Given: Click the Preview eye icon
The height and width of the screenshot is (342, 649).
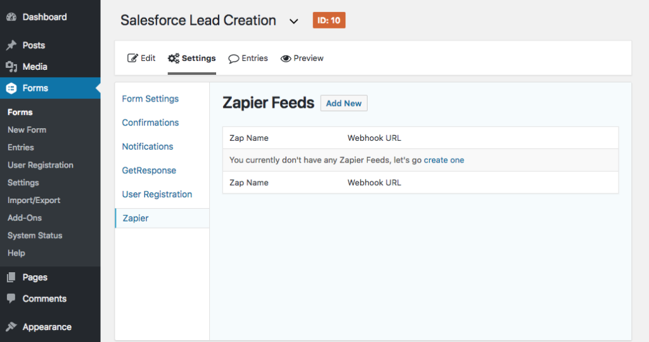Looking at the screenshot, I should click(286, 58).
